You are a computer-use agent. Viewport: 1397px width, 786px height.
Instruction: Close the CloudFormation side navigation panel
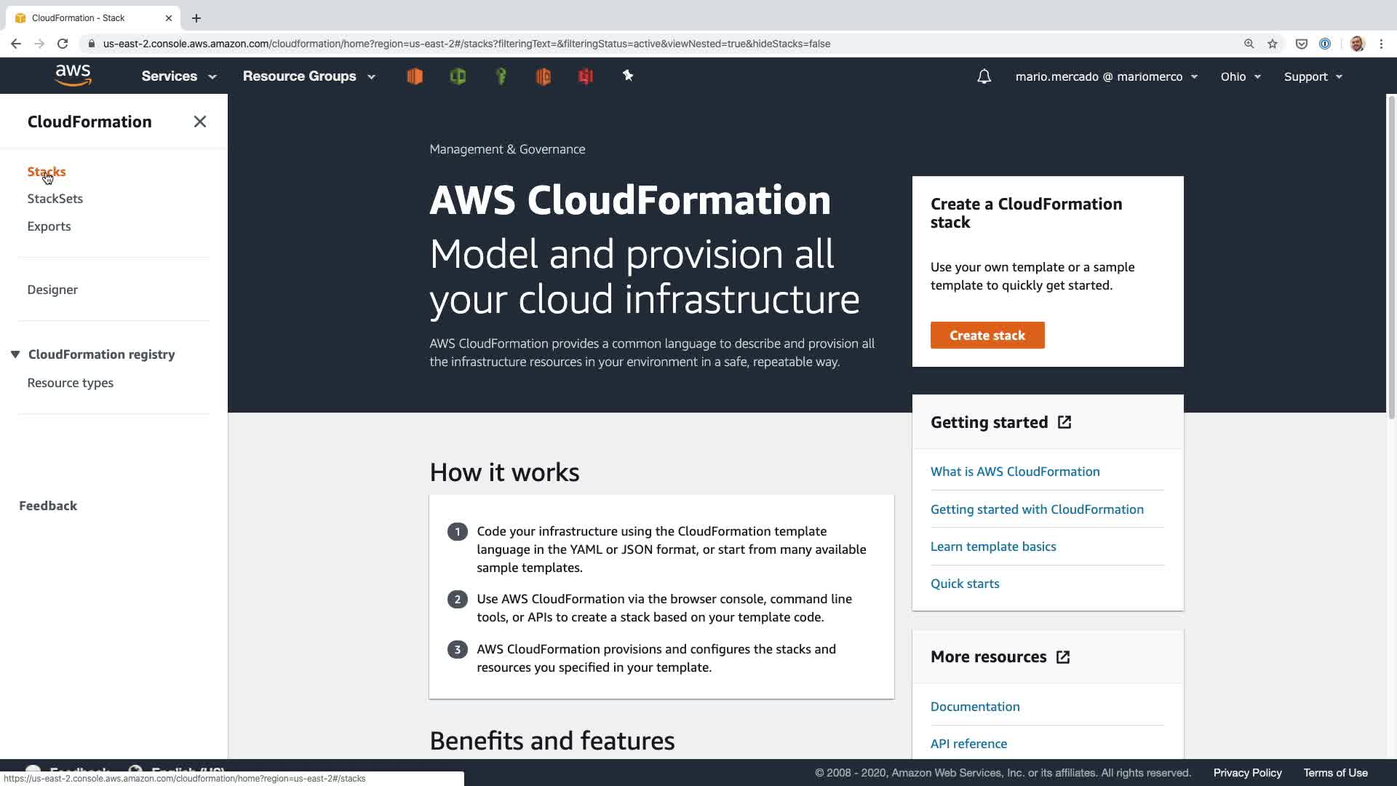tap(200, 122)
